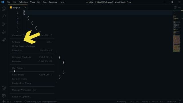
Task: Close the script.js tab
Action: (x=25, y=7)
